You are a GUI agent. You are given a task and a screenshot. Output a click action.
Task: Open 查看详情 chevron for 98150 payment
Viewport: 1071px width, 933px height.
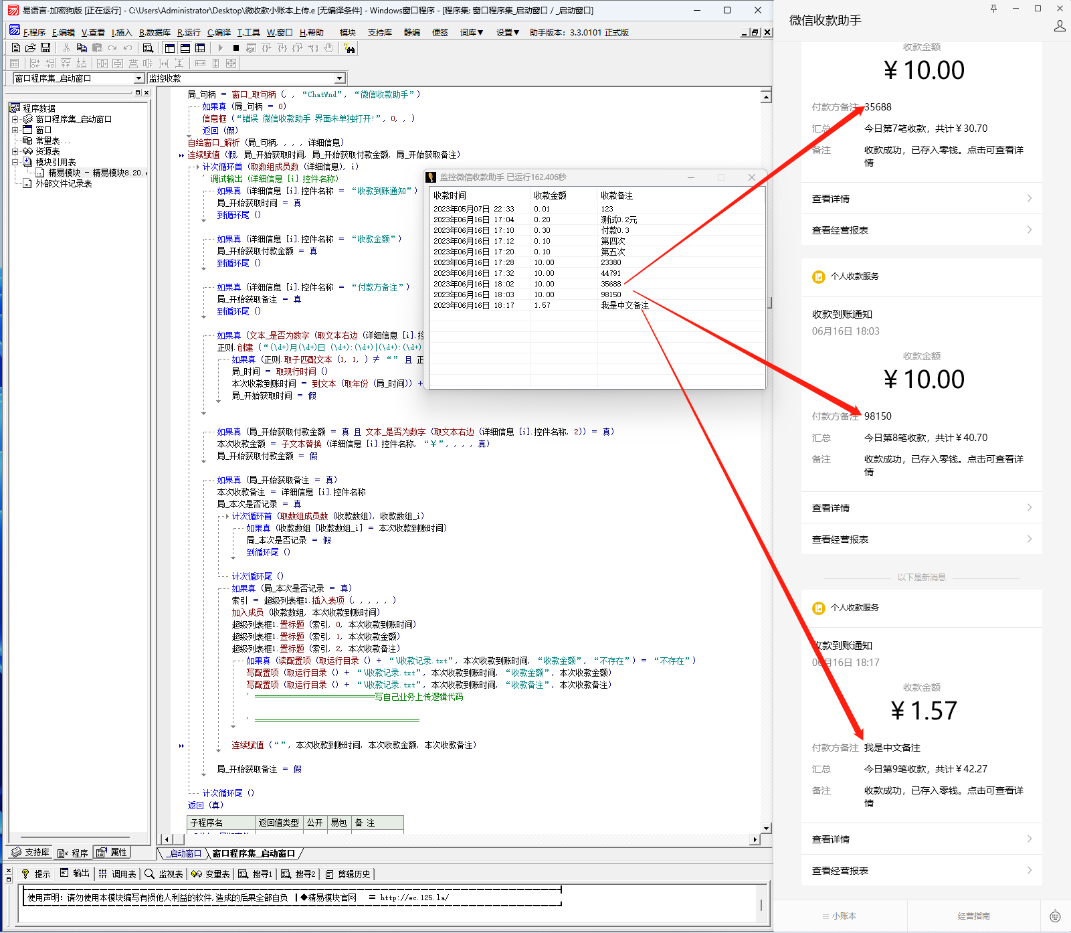click(x=1029, y=507)
